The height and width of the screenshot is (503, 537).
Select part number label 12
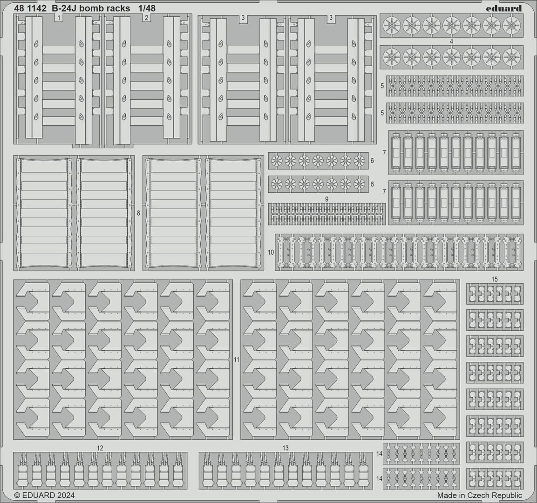100,448
